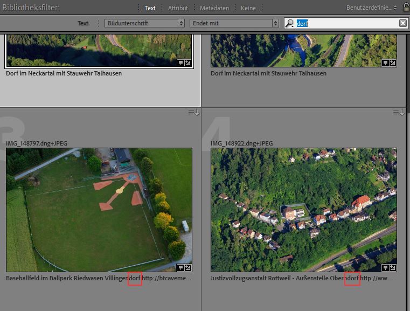Viewport: 410px width, 311px height.
Task: Click left cell caption Dorf im Neckartal
Action: (x=64, y=73)
